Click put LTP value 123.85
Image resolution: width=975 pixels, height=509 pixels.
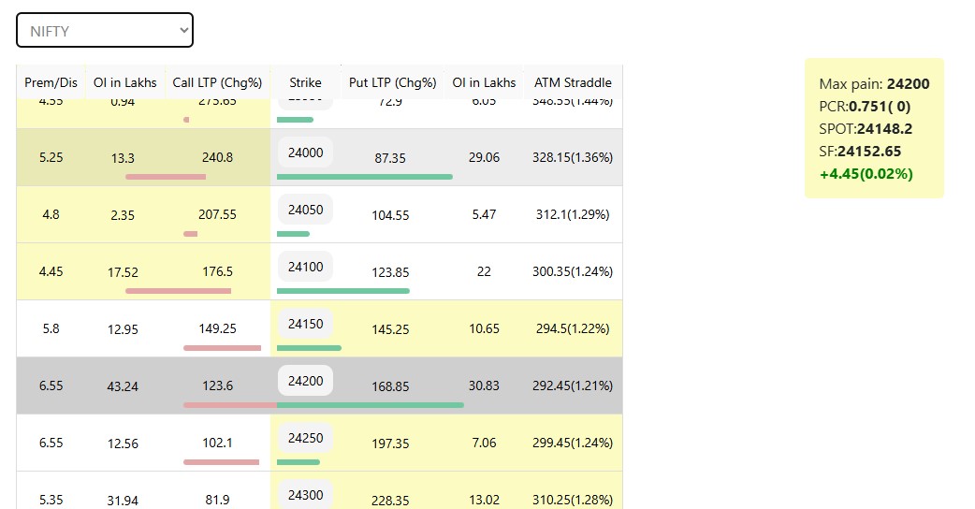tap(390, 272)
